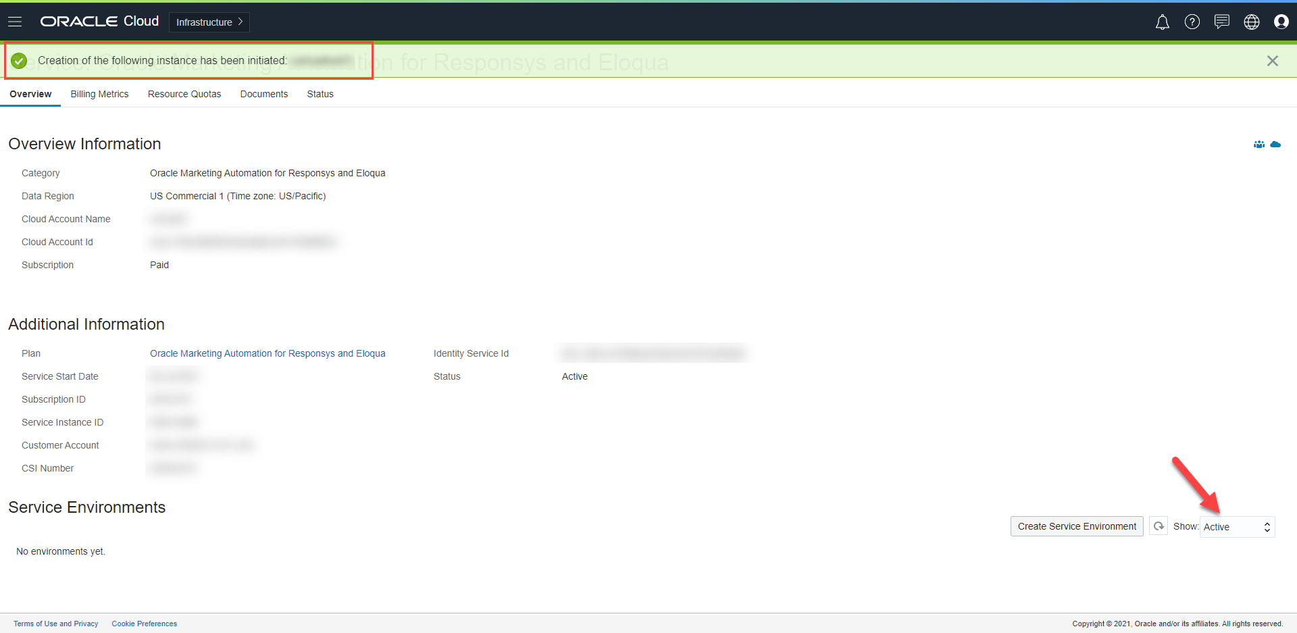Open Terms of Use and Privacy link

56,624
